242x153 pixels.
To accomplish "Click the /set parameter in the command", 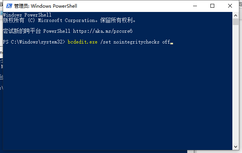I will tap(106, 42).
